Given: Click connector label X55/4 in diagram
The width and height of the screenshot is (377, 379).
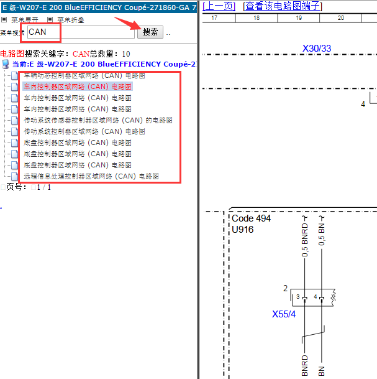Looking at the screenshot, I should pos(284,314).
